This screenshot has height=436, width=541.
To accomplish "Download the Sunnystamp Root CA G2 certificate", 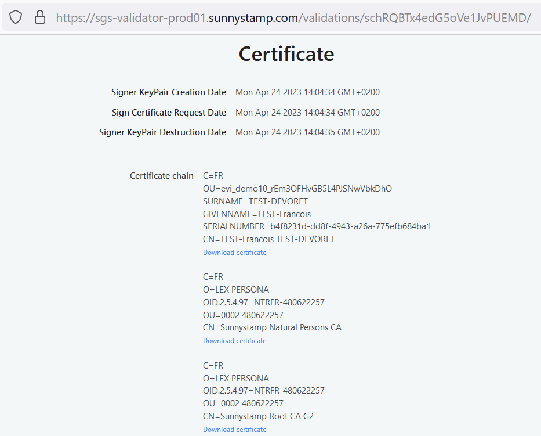I will coord(234,430).
